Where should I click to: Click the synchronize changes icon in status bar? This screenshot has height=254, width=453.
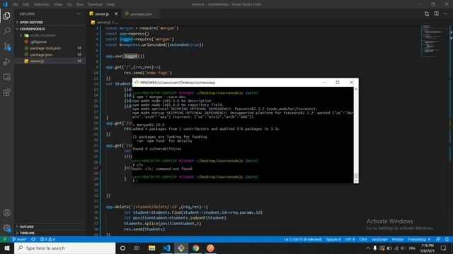[33, 239]
